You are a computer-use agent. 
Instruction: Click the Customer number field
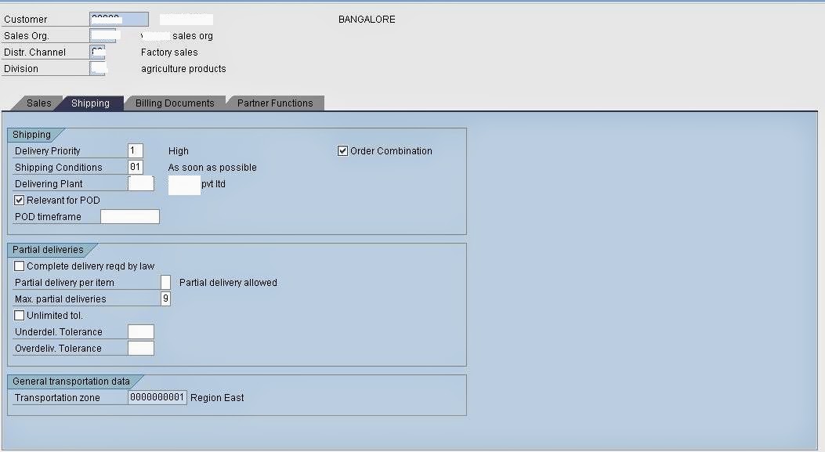[118, 18]
